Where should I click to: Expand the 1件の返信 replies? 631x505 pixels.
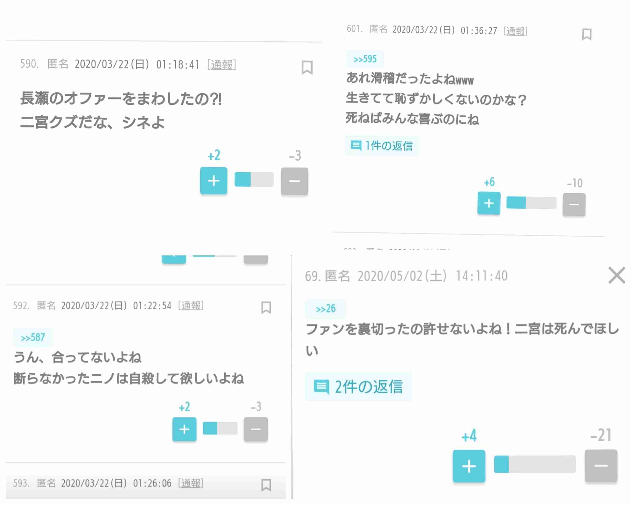382,145
